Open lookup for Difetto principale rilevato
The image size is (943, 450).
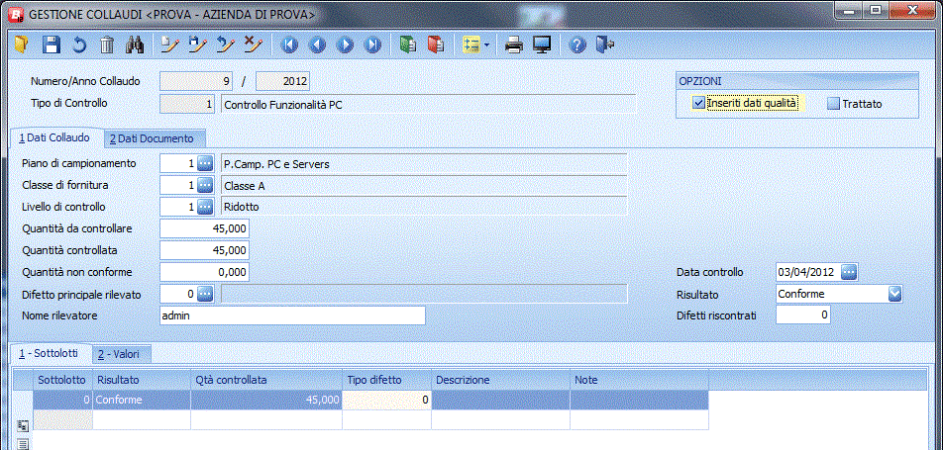pos(206,293)
